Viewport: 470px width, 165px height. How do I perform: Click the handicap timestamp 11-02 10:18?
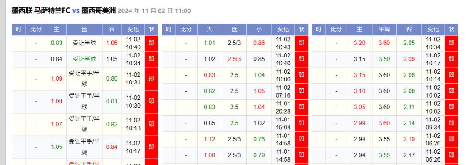[x=133, y=124]
